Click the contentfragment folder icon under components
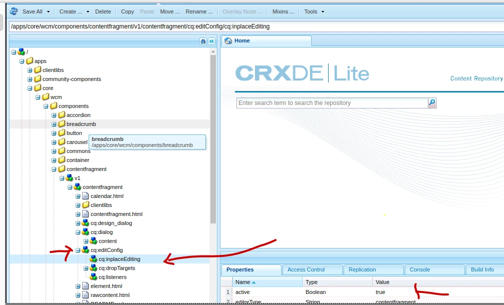This screenshot has width=504, height=305. click(62, 168)
